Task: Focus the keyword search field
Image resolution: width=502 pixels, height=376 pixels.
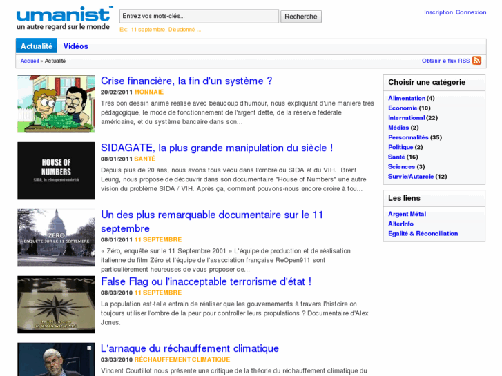Action: 199,17
